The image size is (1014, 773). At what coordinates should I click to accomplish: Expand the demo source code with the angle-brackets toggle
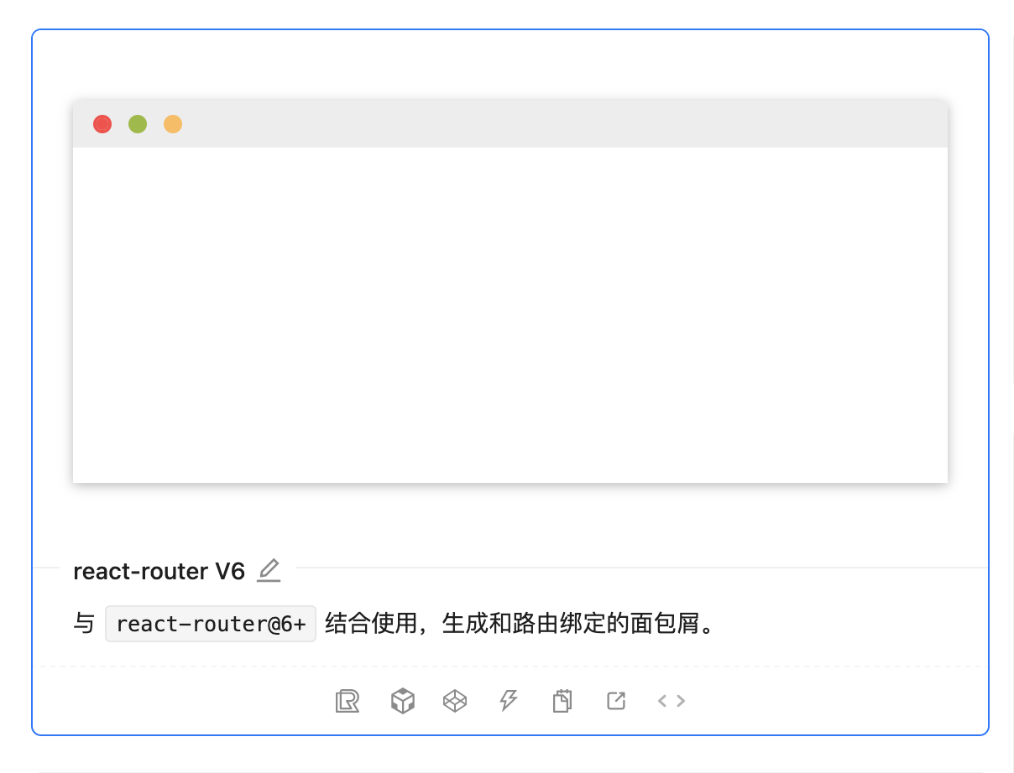click(671, 701)
